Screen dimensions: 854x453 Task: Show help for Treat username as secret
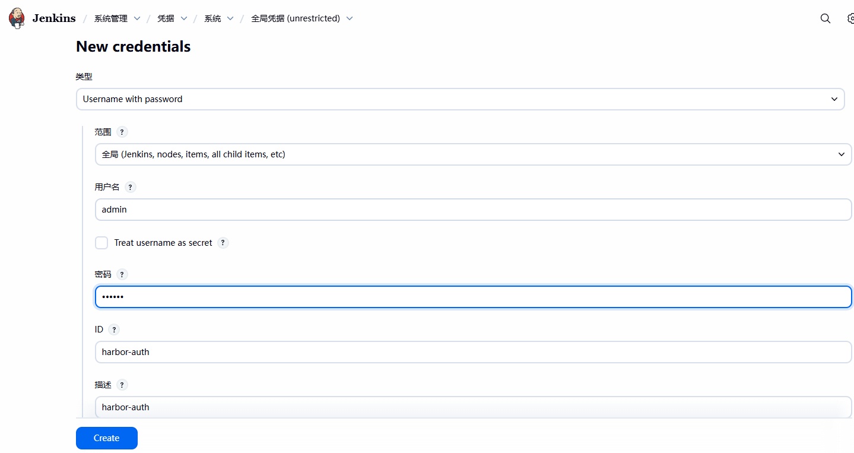[x=223, y=243]
